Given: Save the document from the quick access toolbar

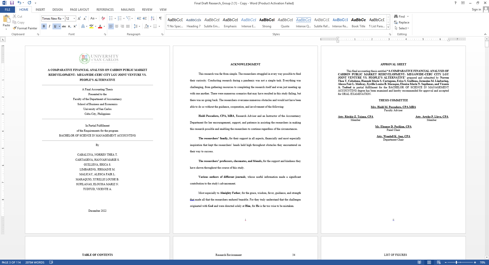Looking at the screenshot, I should pos(12,3).
